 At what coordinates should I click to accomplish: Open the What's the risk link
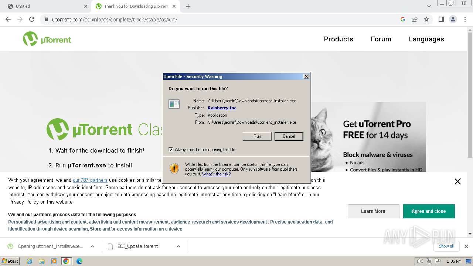click(x=216, y=174)
